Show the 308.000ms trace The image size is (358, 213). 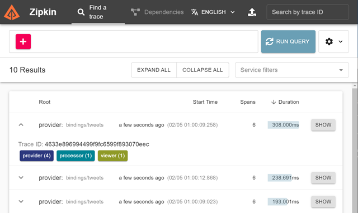point(323,125)
